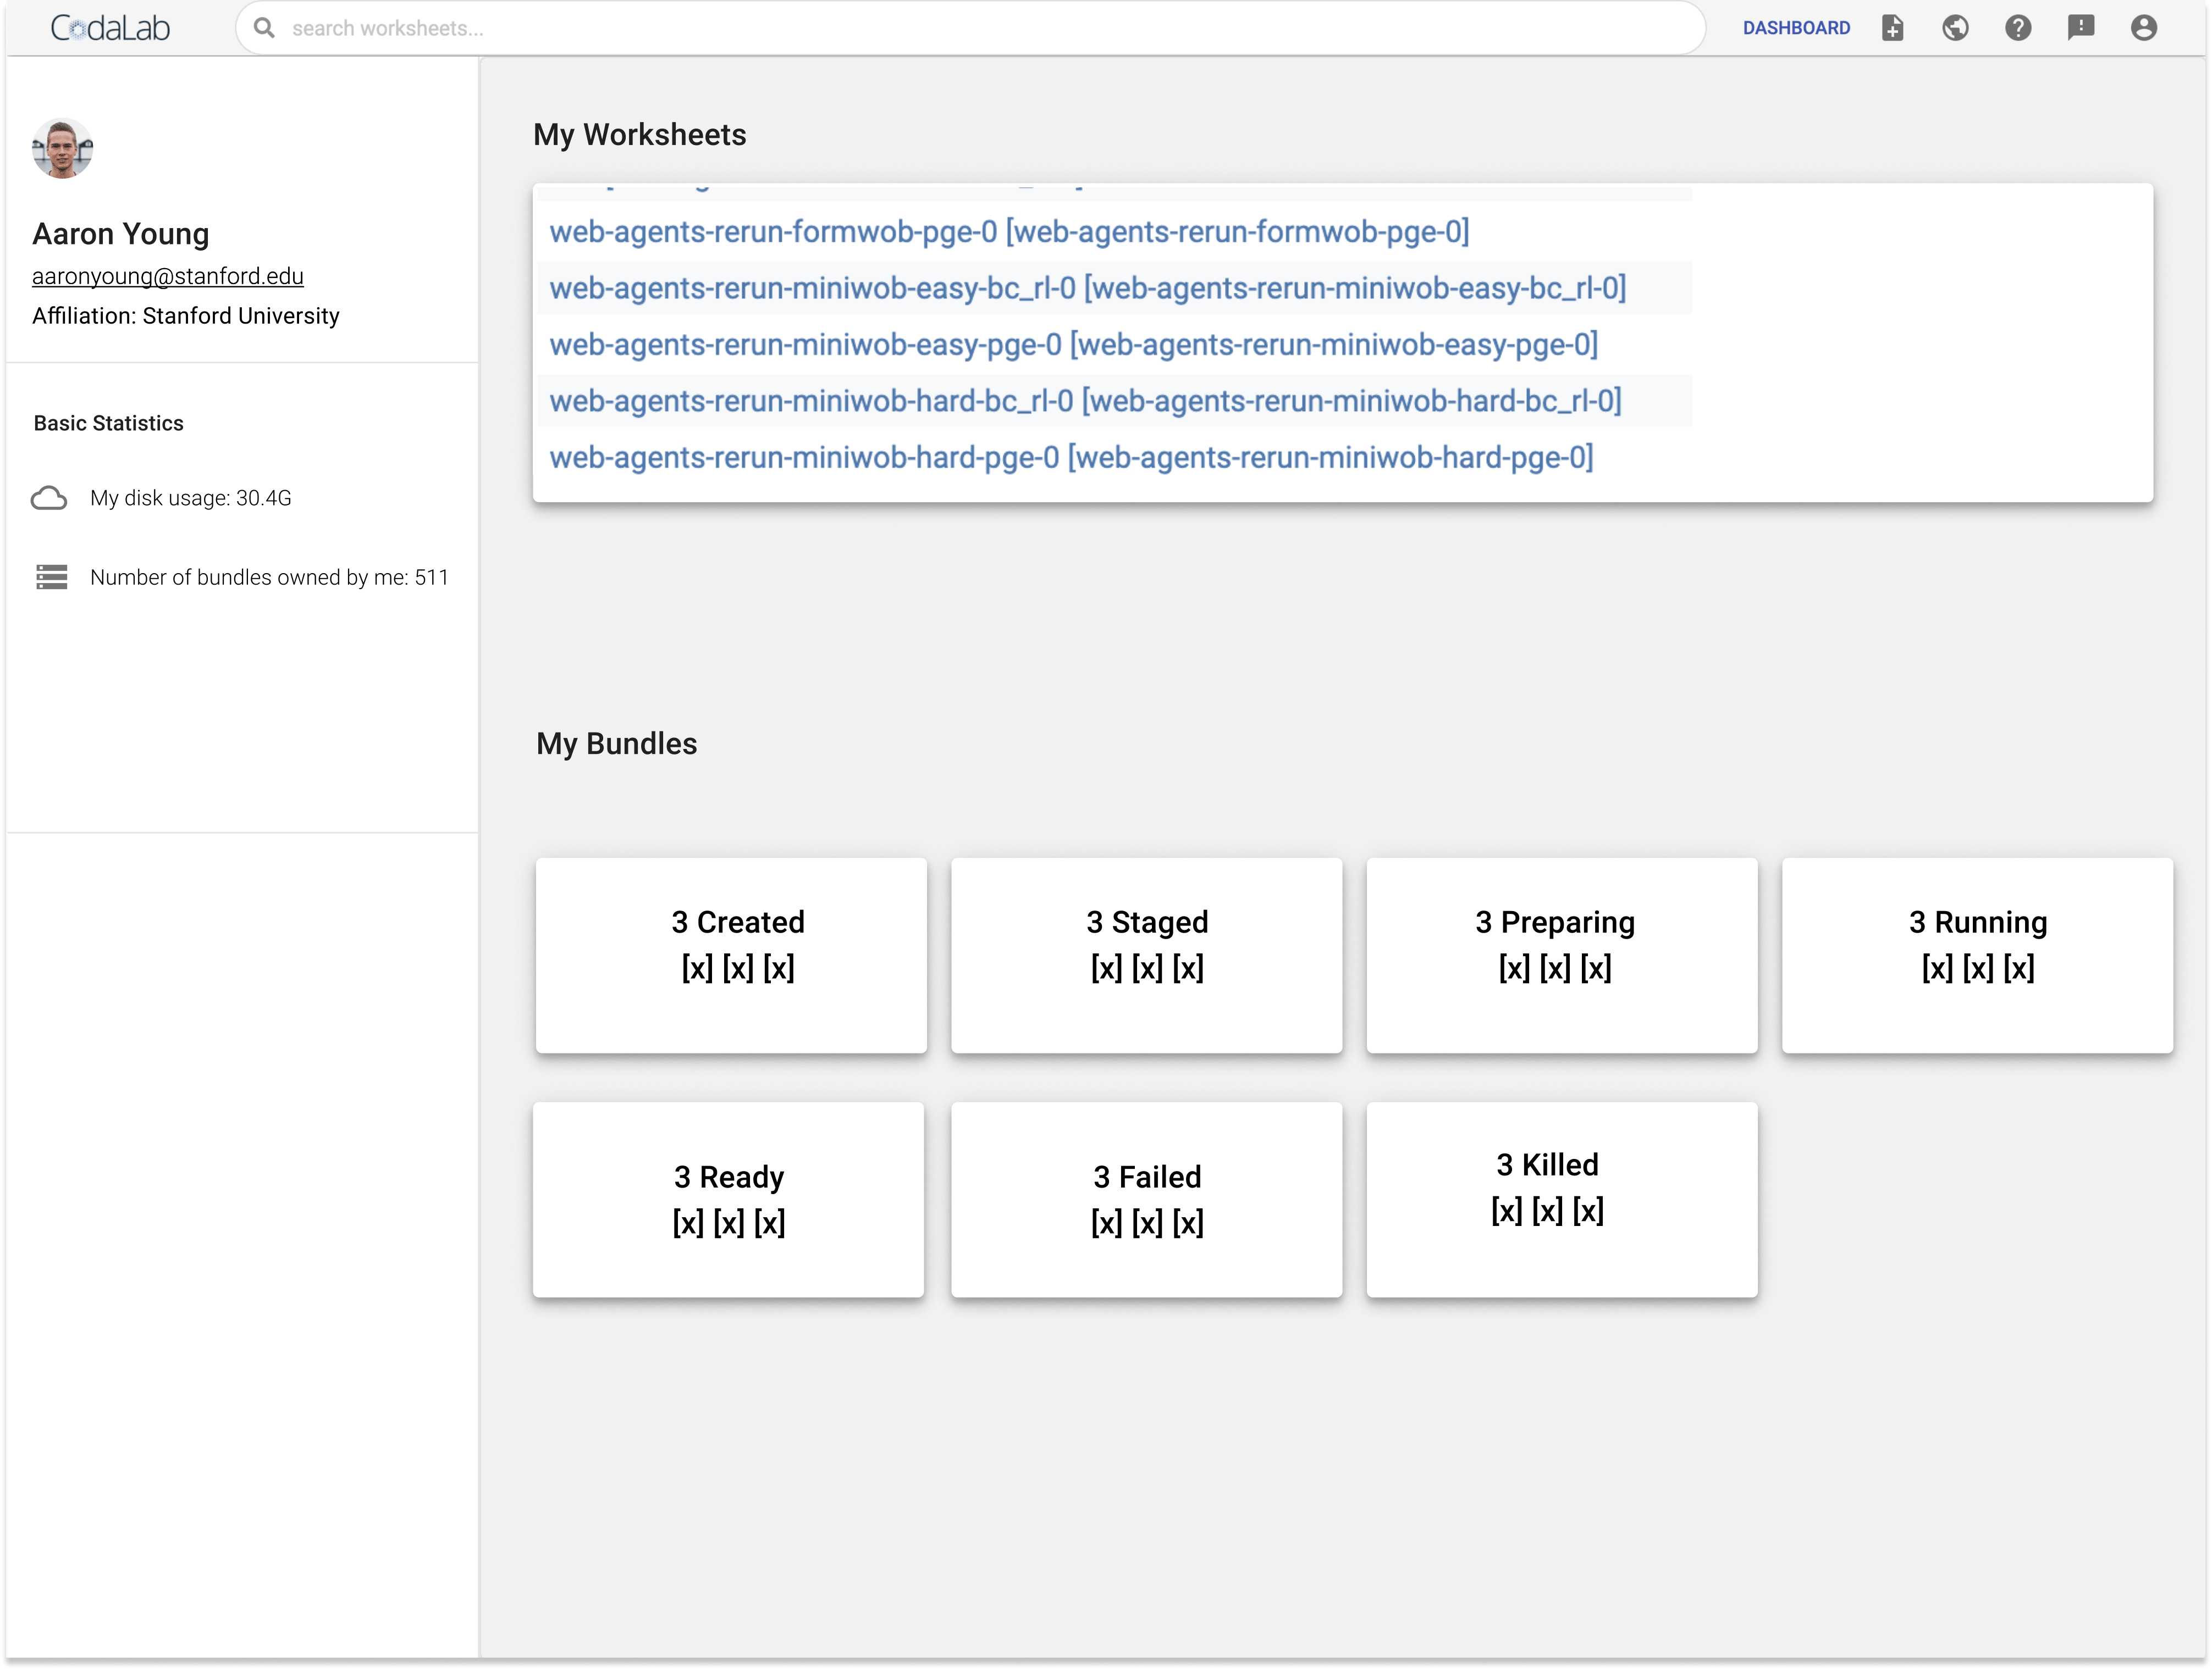Screen dimensions: 2212x1670
Task: Click the search magnifier icon
Action: pyautogui.click(x=264, y=28)
